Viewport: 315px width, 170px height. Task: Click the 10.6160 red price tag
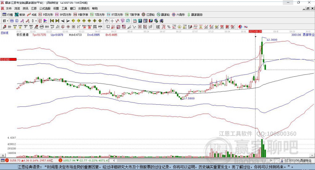8,59
